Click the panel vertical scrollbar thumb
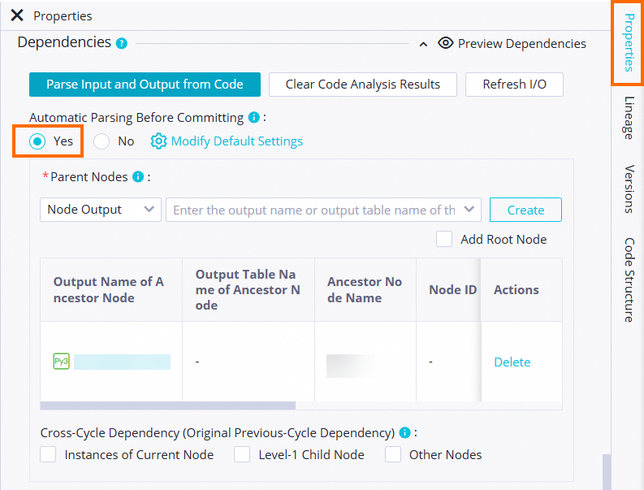Image resolution: width=644 pixels, height=490 pixels. [607, 472]
